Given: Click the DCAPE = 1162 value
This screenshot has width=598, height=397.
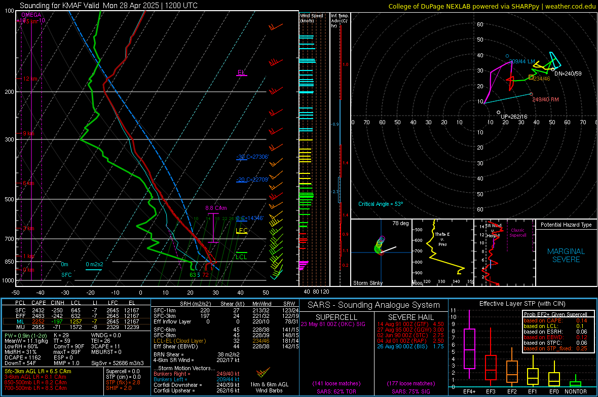Looking at the screenshot, I should pos(22,357).
